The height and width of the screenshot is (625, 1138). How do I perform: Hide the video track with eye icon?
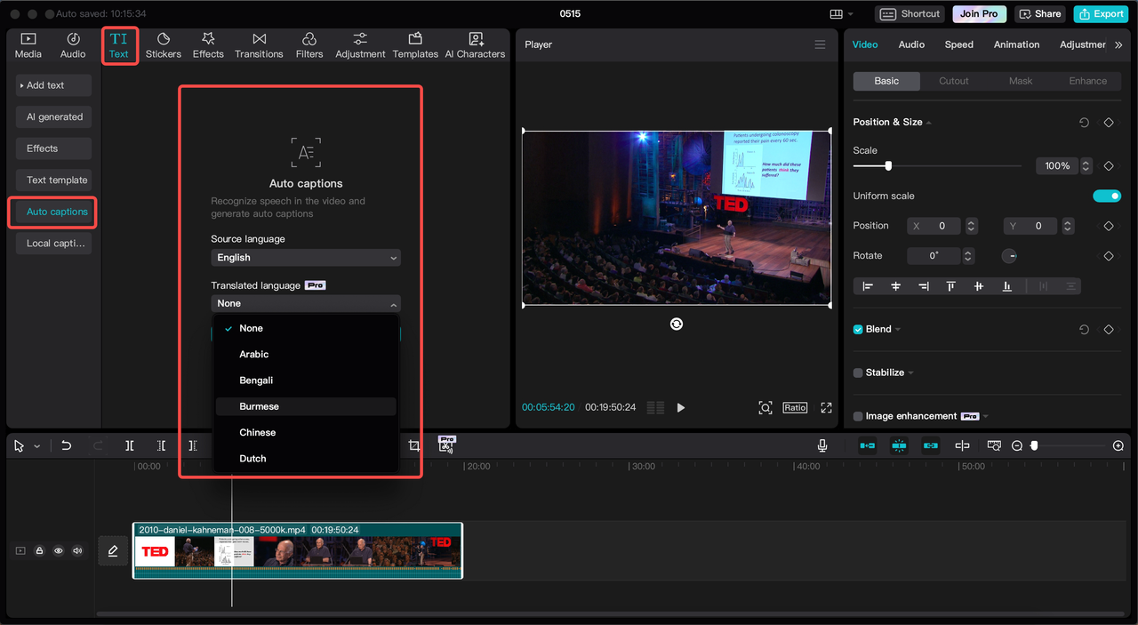(x=59, y=551)
